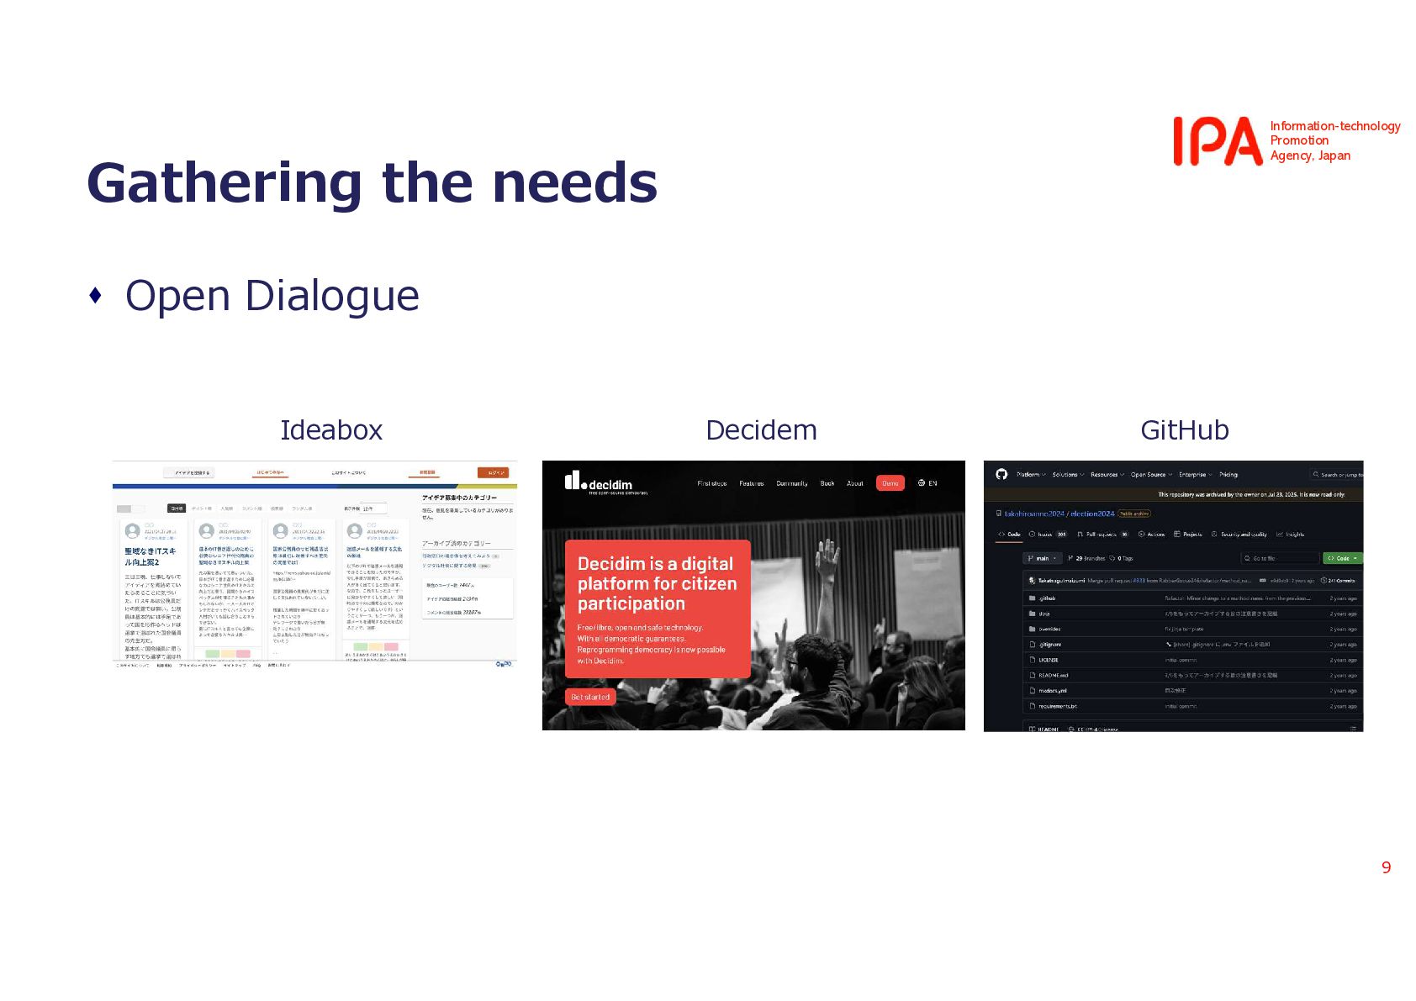Click the green reaction swatch on second Ideabox card
Image resolution: width=1416 pixels, height=1001 pixels.
point(212,654)
